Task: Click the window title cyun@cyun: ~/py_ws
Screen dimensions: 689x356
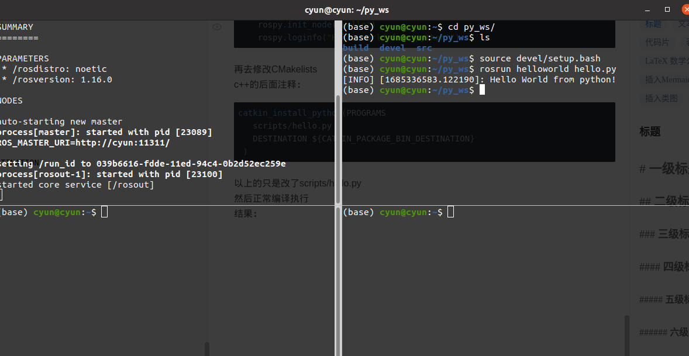Action: [347, 10]
